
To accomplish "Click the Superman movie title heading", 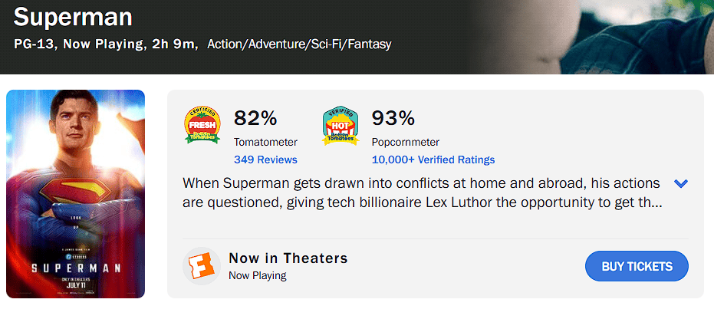I will (x=73, y=17).
